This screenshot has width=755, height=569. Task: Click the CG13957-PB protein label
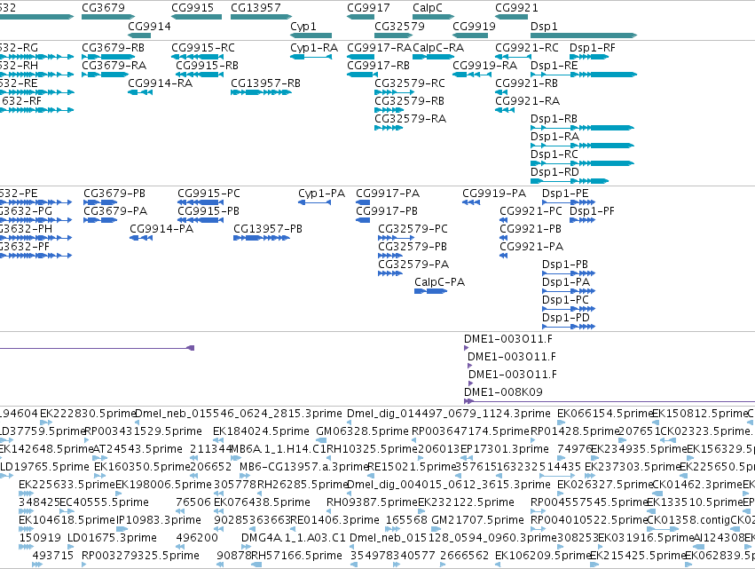pyautogui.click(x=268, y=229)
